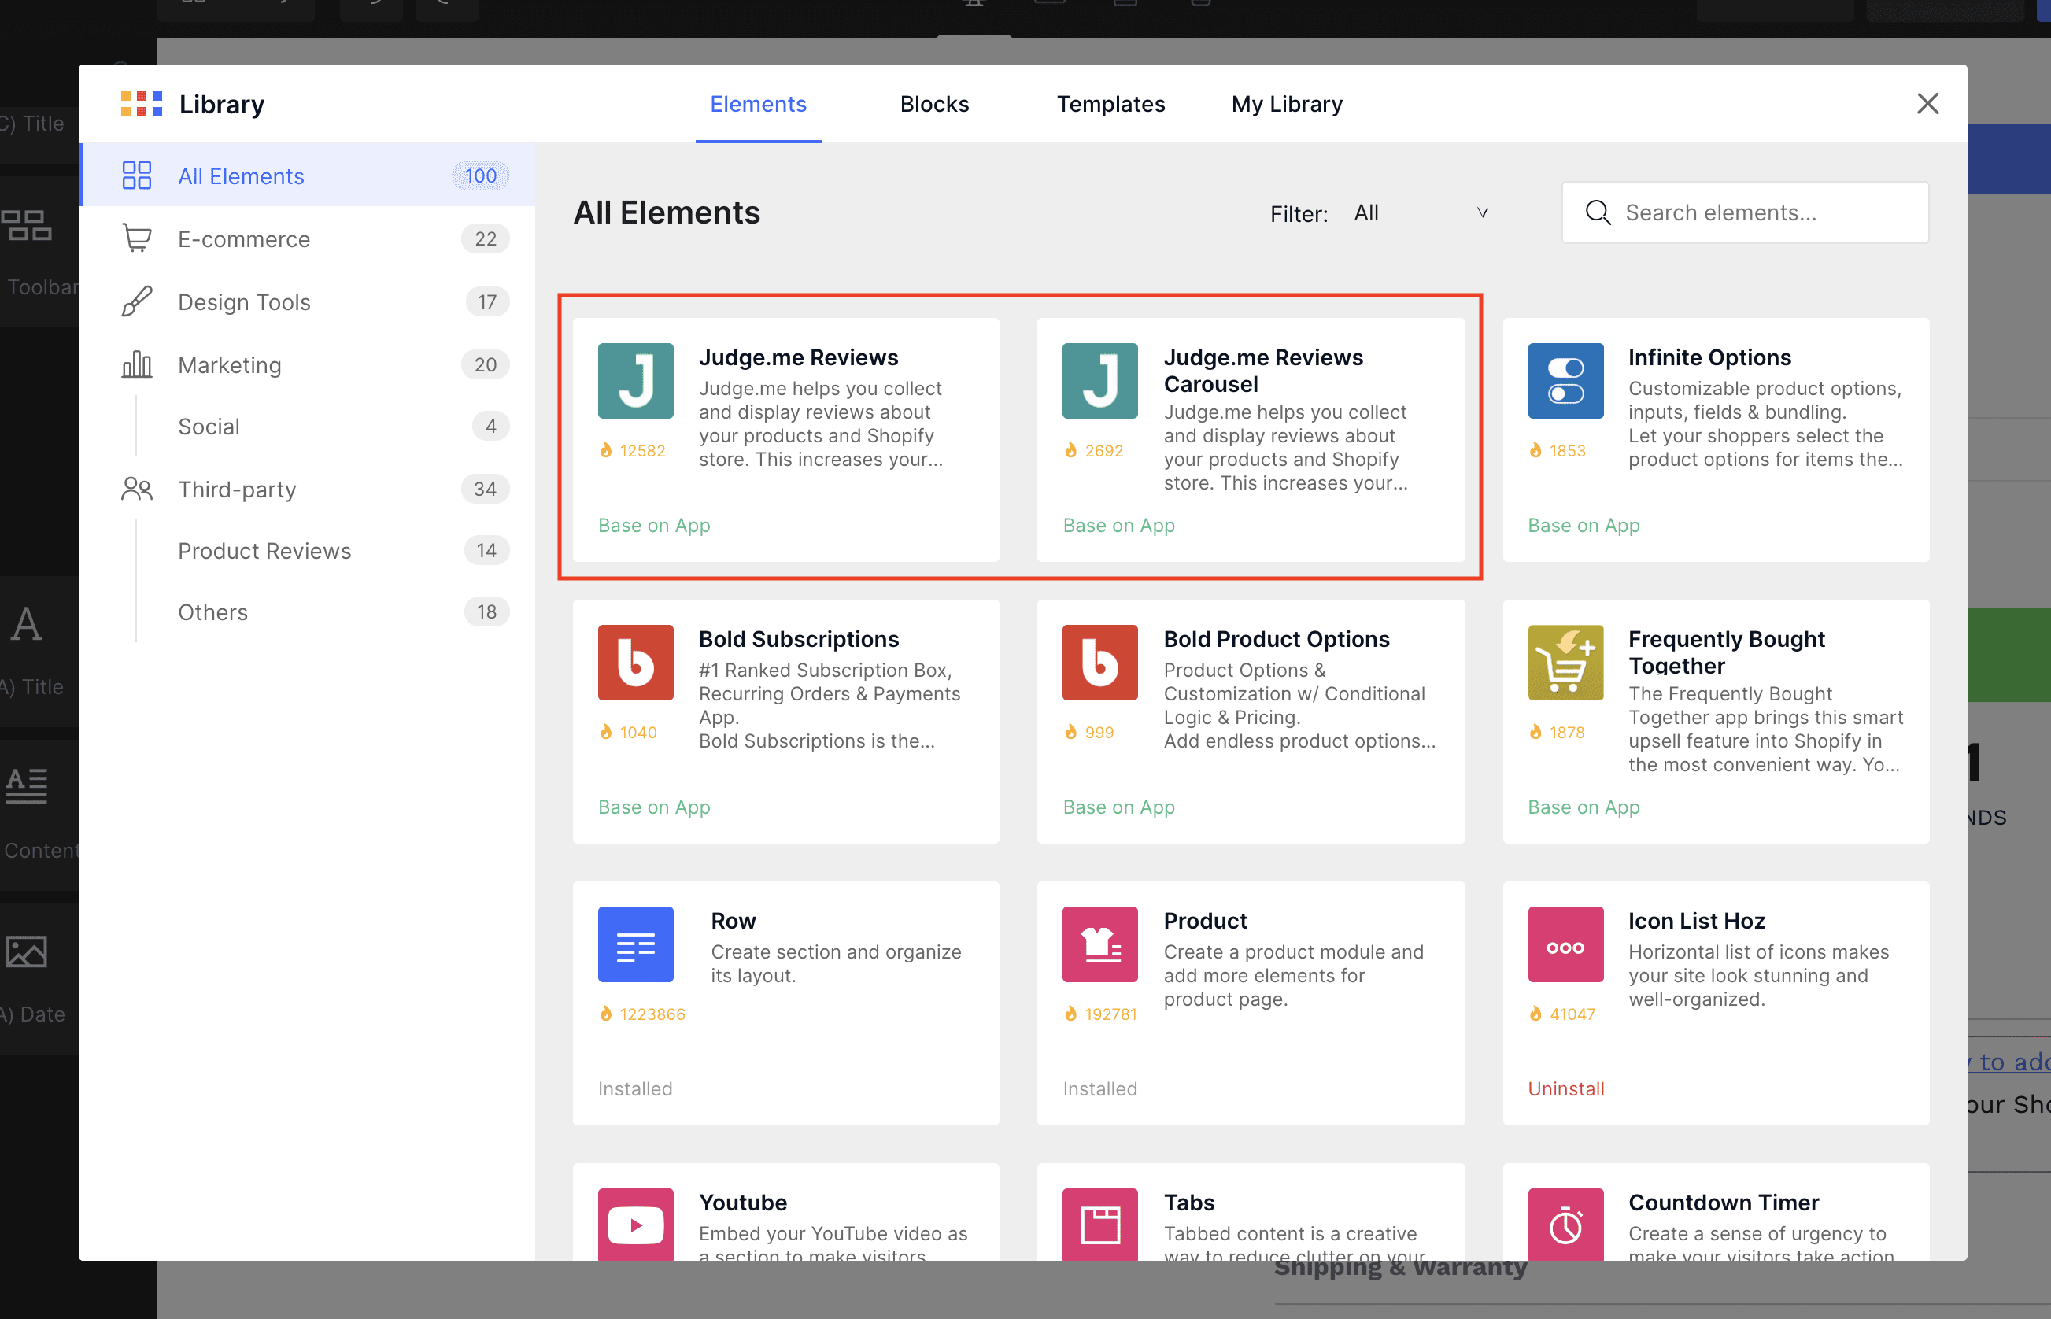The image size is (2051, 1319).
Task: Click Base on App under Bold Product Options
Action: 1118,807
